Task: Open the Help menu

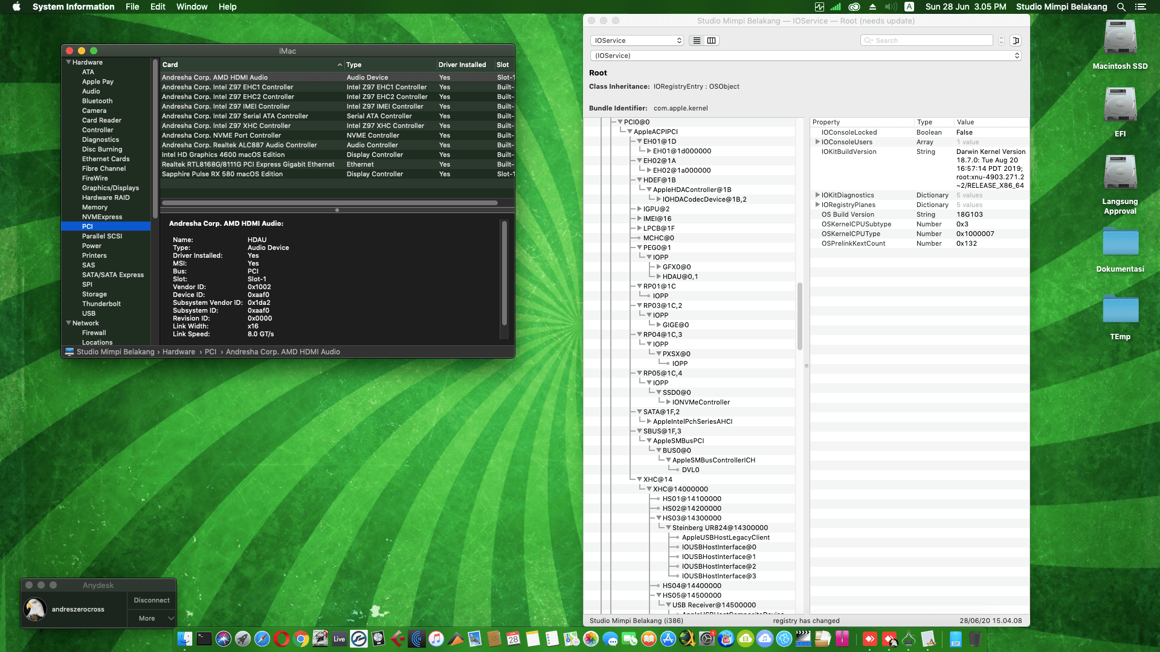Action: click(x=228, y=7)
